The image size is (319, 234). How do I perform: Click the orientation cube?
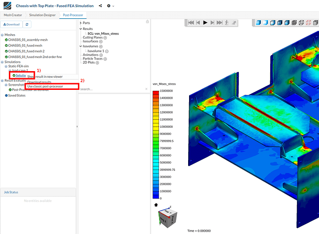pos(167,218)
